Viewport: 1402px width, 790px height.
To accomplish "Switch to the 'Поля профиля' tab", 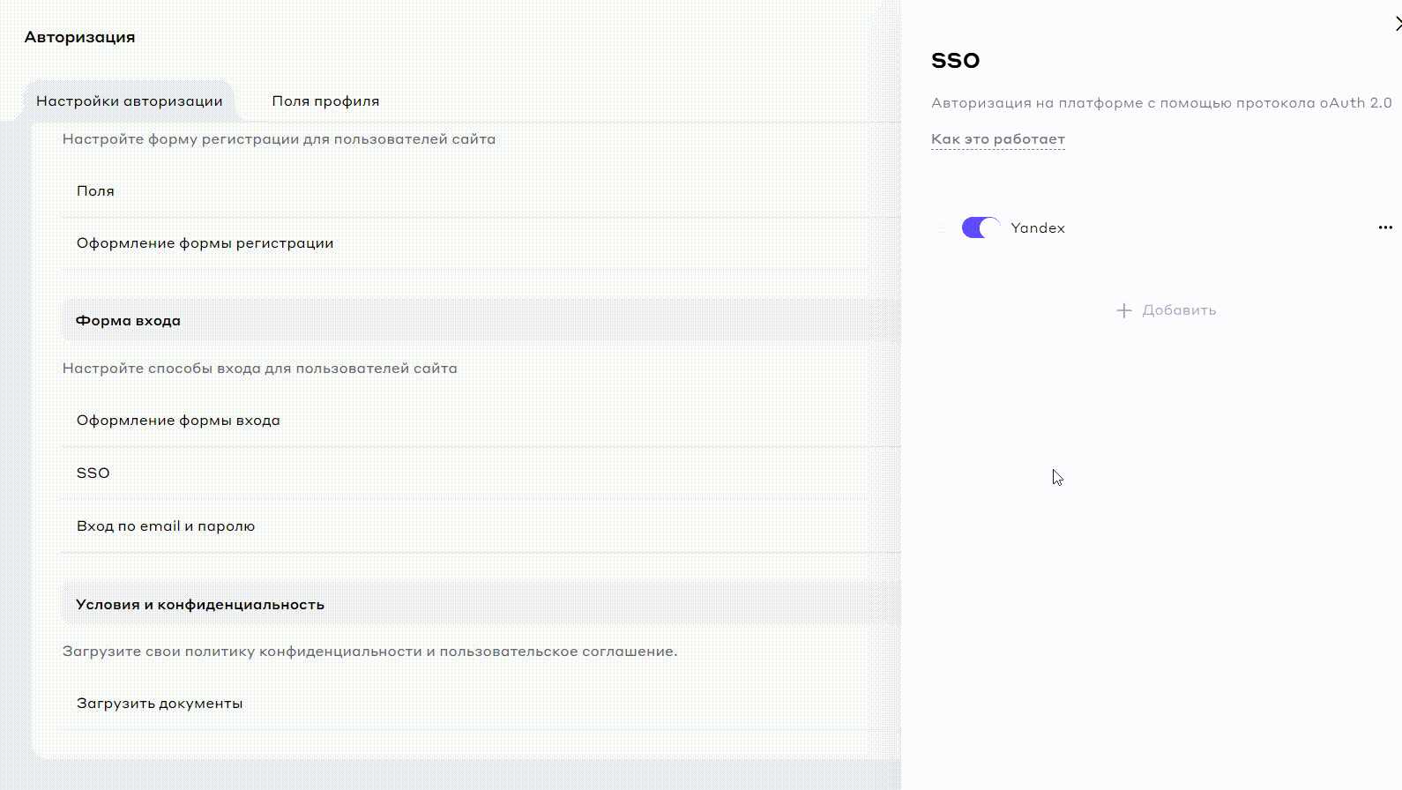I will 325,101.
